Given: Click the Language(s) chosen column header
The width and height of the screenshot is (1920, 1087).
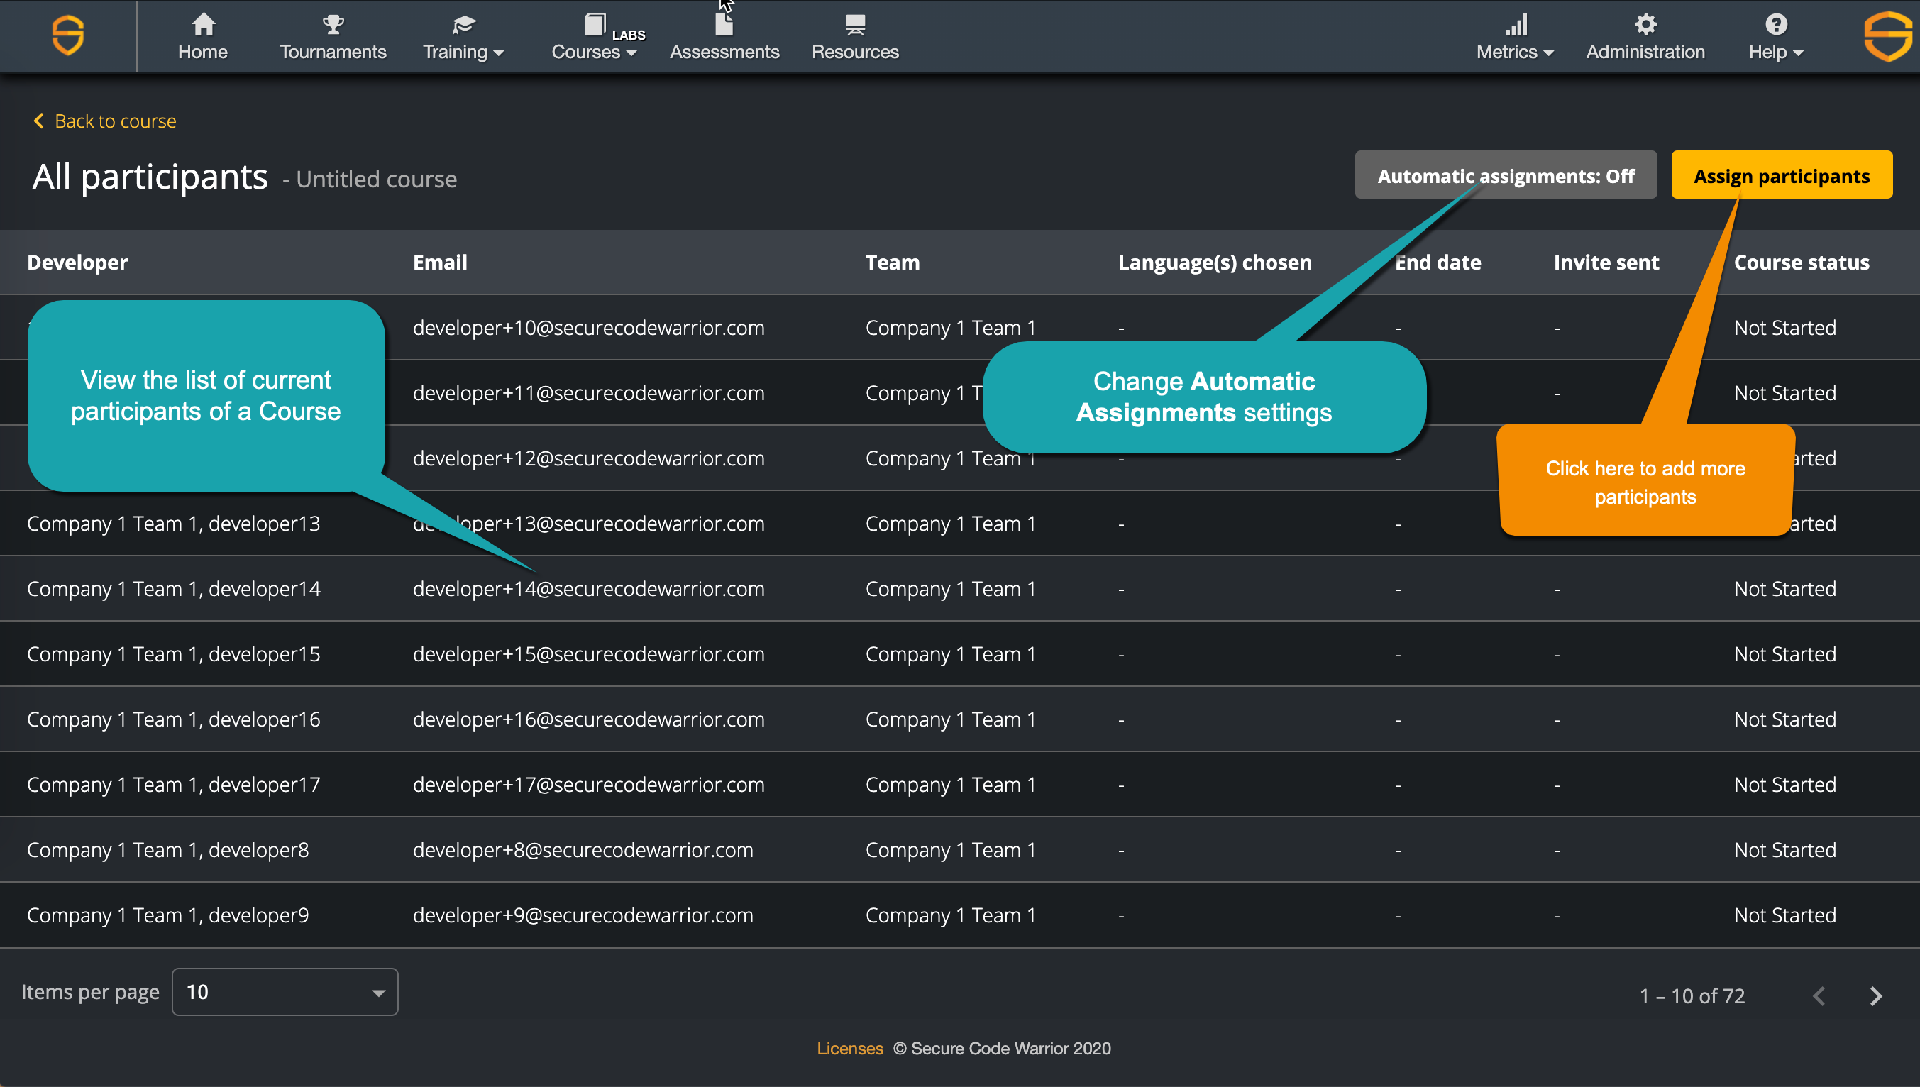Looking at the screenshot, I should 1215,263.
